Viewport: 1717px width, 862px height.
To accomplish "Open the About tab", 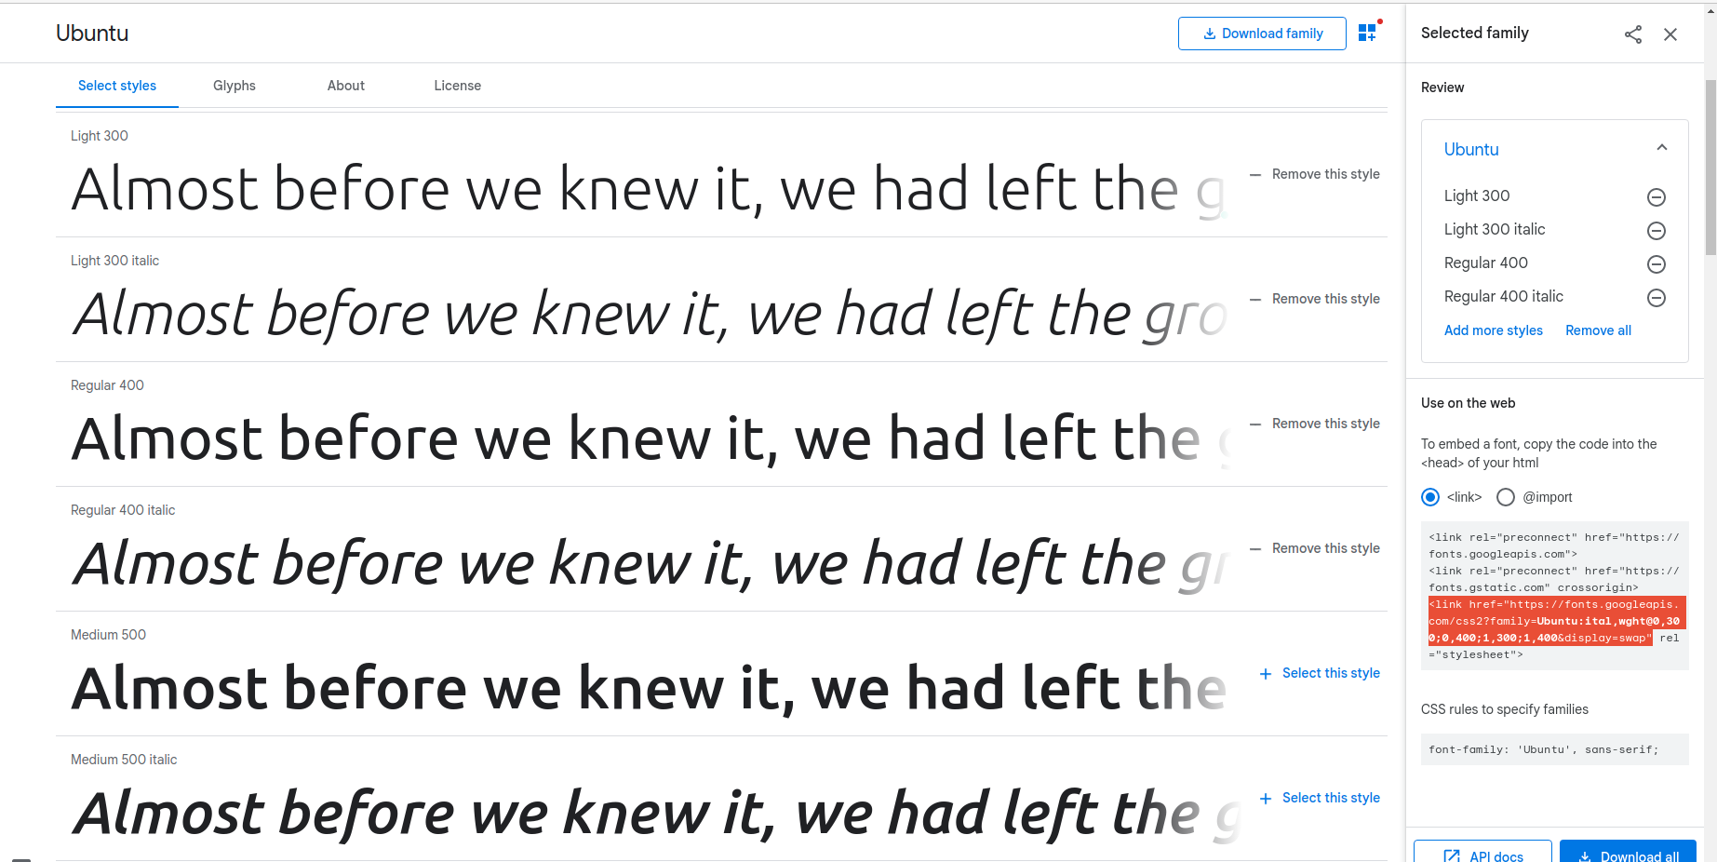I will 346,86.
